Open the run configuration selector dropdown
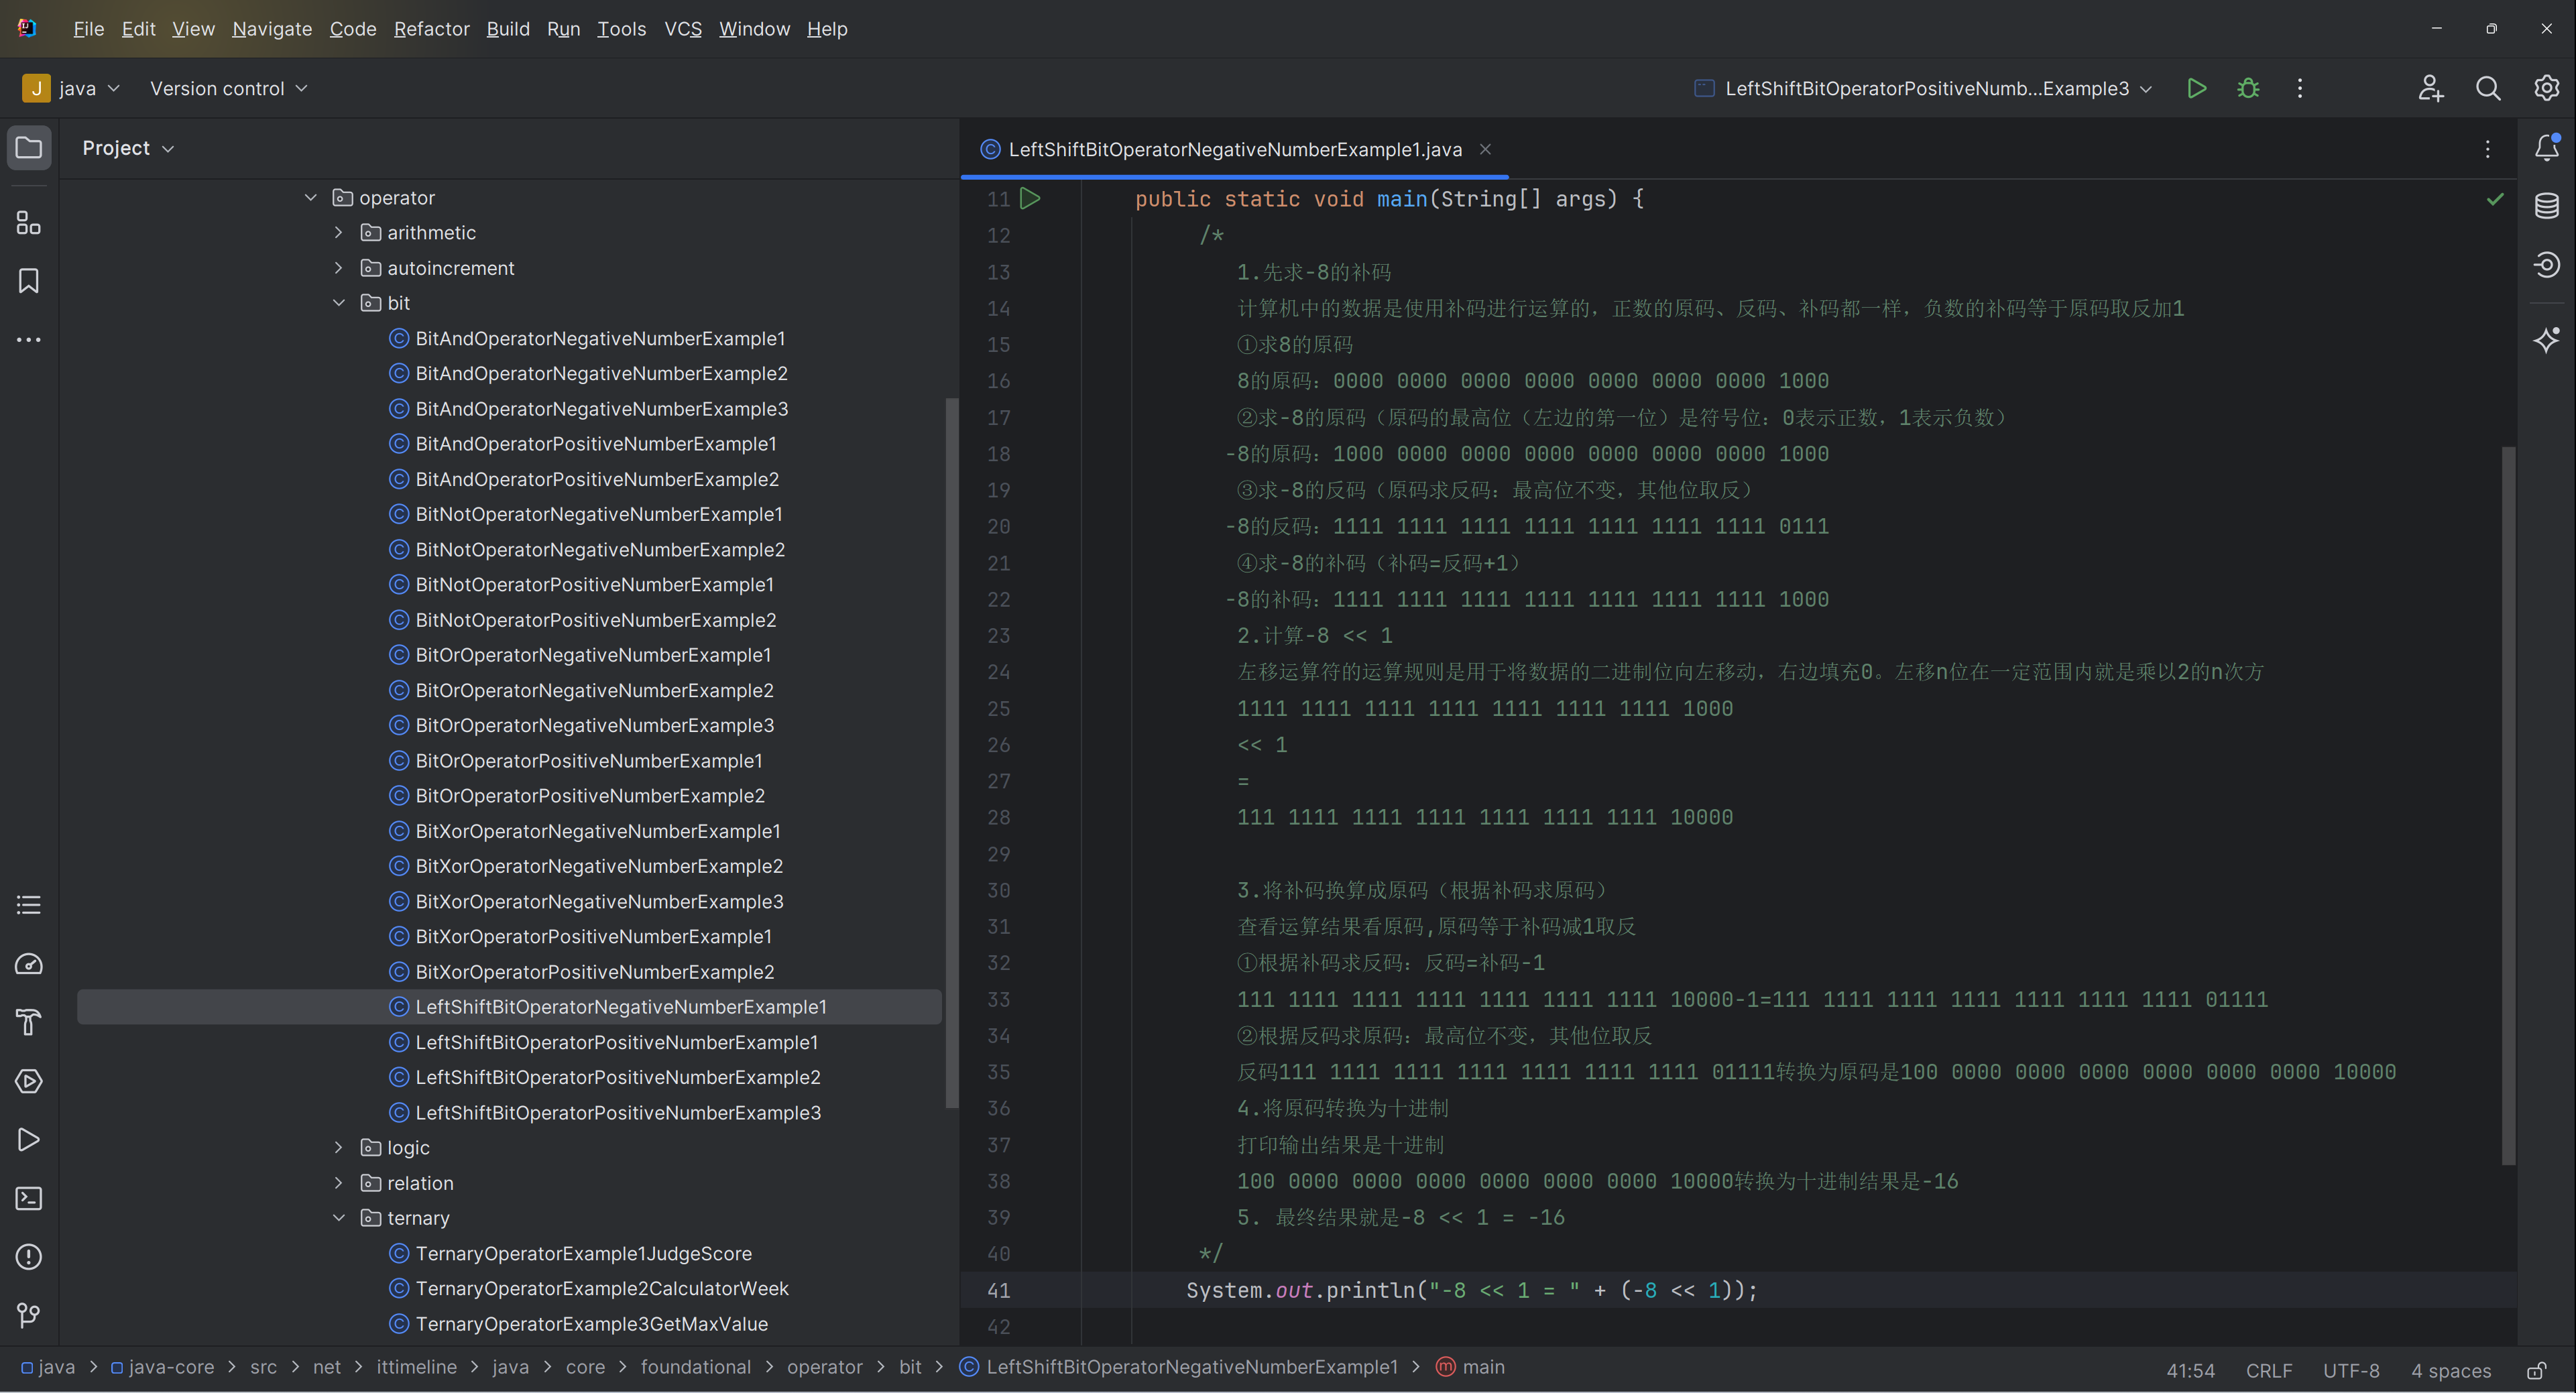The height and width of the screenshot is (1393, 2576). point(1923,88)
